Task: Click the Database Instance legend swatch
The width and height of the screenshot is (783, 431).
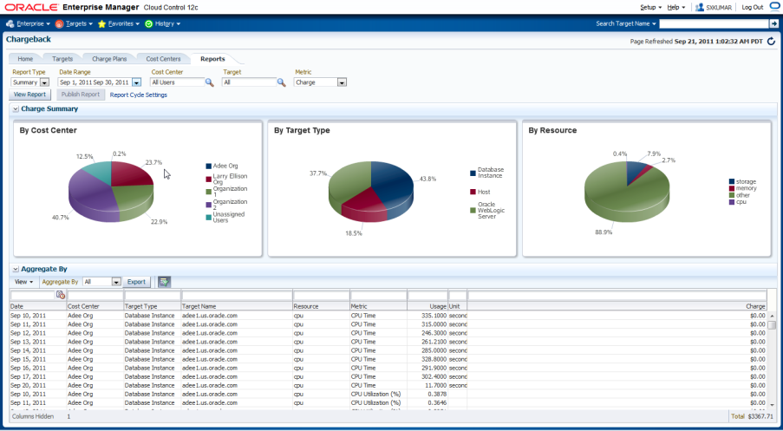Action: (x=473, y=173)
